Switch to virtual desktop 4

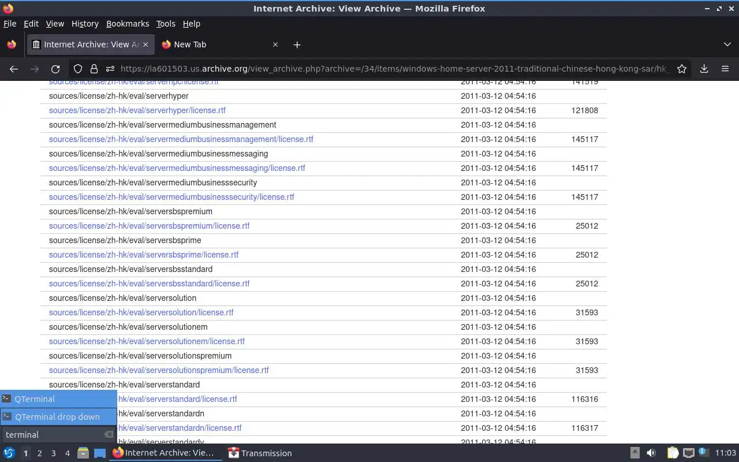[x=67, y=453]
